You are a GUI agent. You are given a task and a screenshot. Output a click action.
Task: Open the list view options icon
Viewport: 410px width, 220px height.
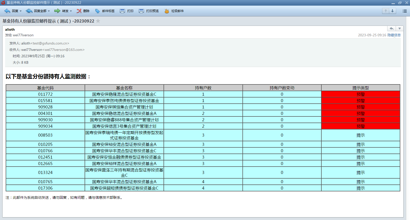pyautogui.click(x=405, y=11)
